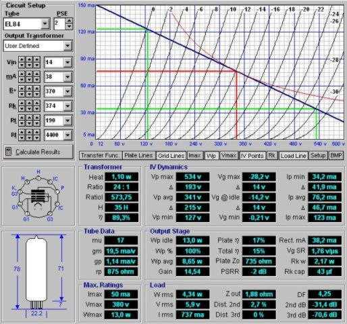Save graph using the BMP button

[336, 155]
